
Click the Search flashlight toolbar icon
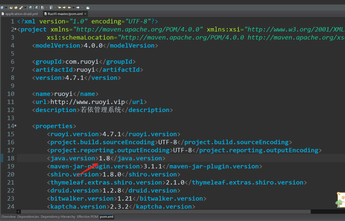21,8
